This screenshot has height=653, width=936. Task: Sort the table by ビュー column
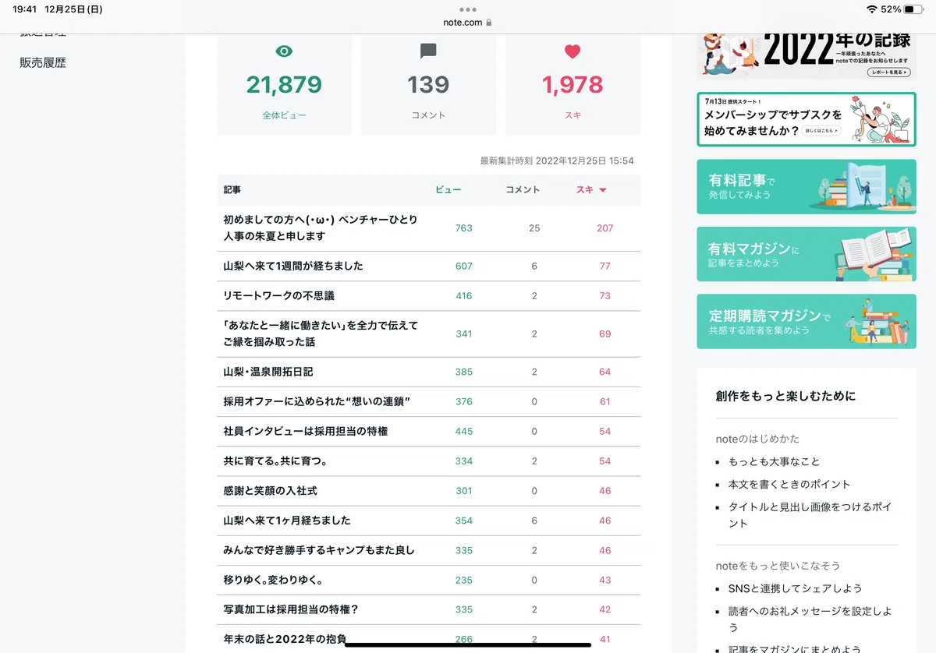click(448, 190)
